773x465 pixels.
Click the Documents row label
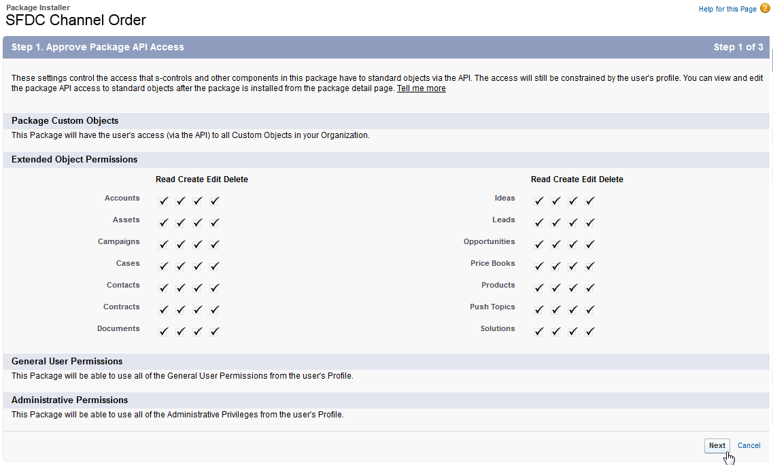[x=118, y=328]
